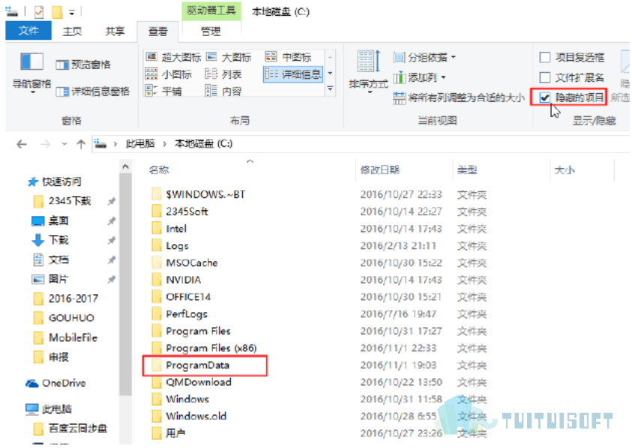The width and height of the screenshot is (632, 448).
Task: Open the quick access toolbar customize menu
Action: 72,13
